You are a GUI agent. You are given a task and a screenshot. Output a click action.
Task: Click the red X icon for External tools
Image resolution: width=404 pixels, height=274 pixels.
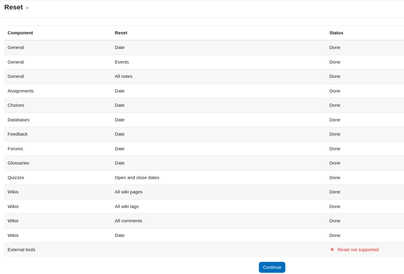[332, 250]
